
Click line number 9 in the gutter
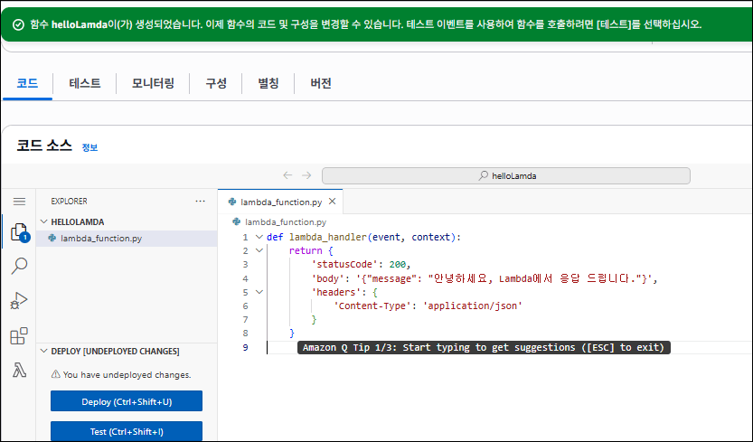click(245, 347)
